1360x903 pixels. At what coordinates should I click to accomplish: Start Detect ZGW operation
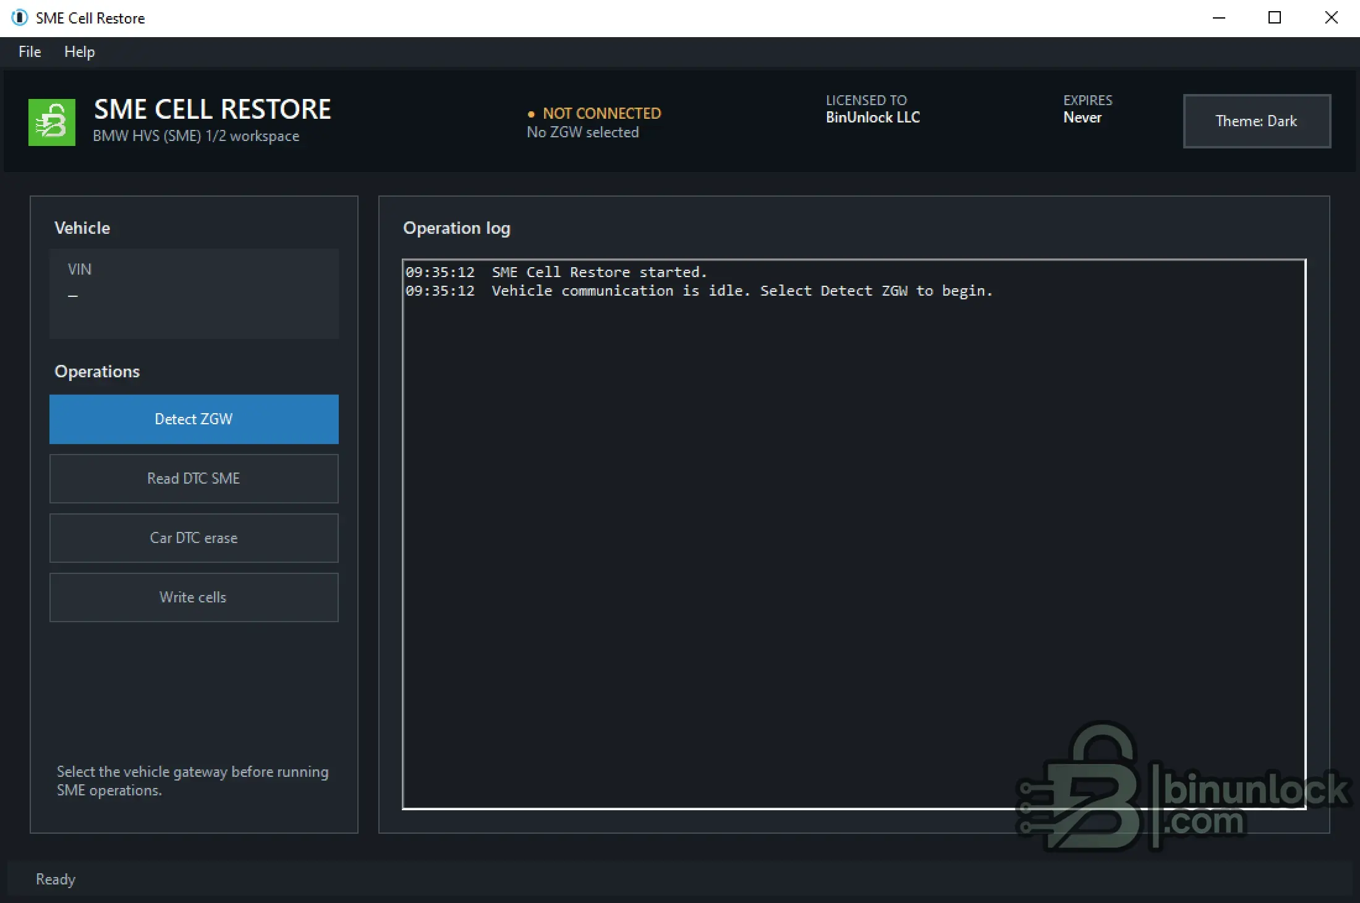coord(194,419)
